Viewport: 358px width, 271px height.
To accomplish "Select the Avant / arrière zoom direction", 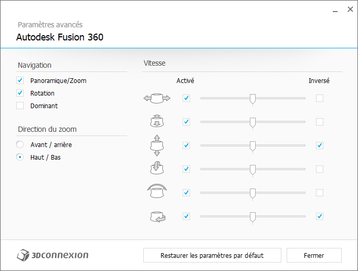I will coord(20,144).
